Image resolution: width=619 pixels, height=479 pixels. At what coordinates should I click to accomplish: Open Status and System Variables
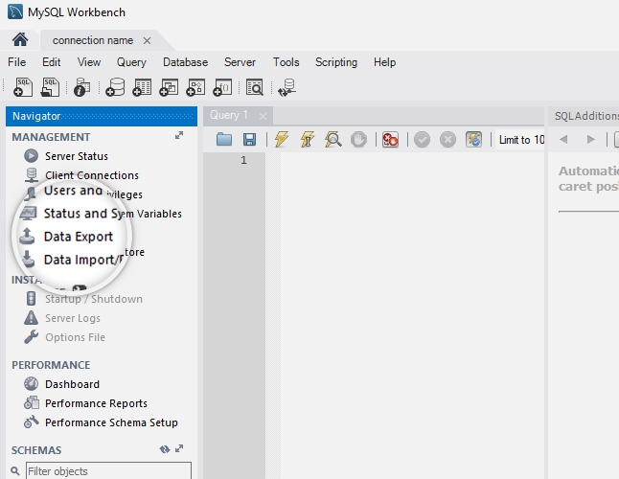pyautogui.click(x=112, y=214)
